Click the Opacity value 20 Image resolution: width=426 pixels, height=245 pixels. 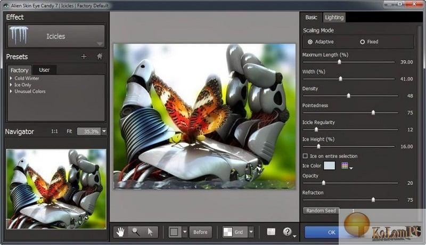[x=410, y=183]
